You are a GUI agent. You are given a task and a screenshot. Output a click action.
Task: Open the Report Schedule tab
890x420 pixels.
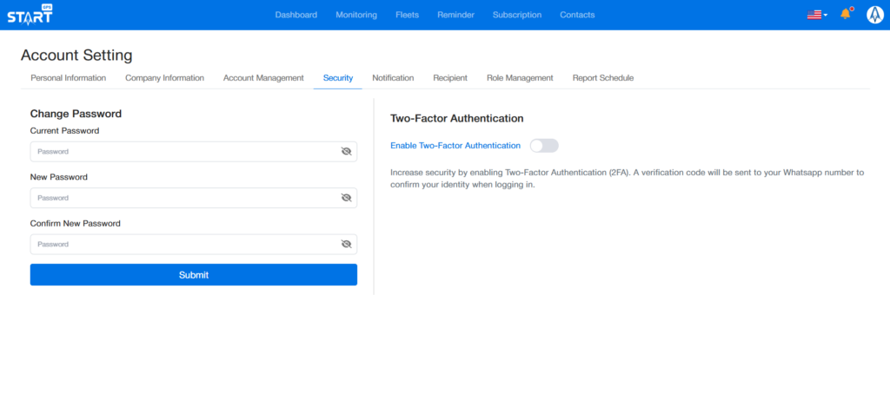coord(602,78)
